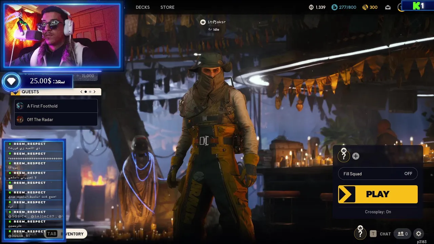The width and height of the screenshot is (434, 244).
Task: Go to previous quest page arrow
Action: (x=81, y=92)
